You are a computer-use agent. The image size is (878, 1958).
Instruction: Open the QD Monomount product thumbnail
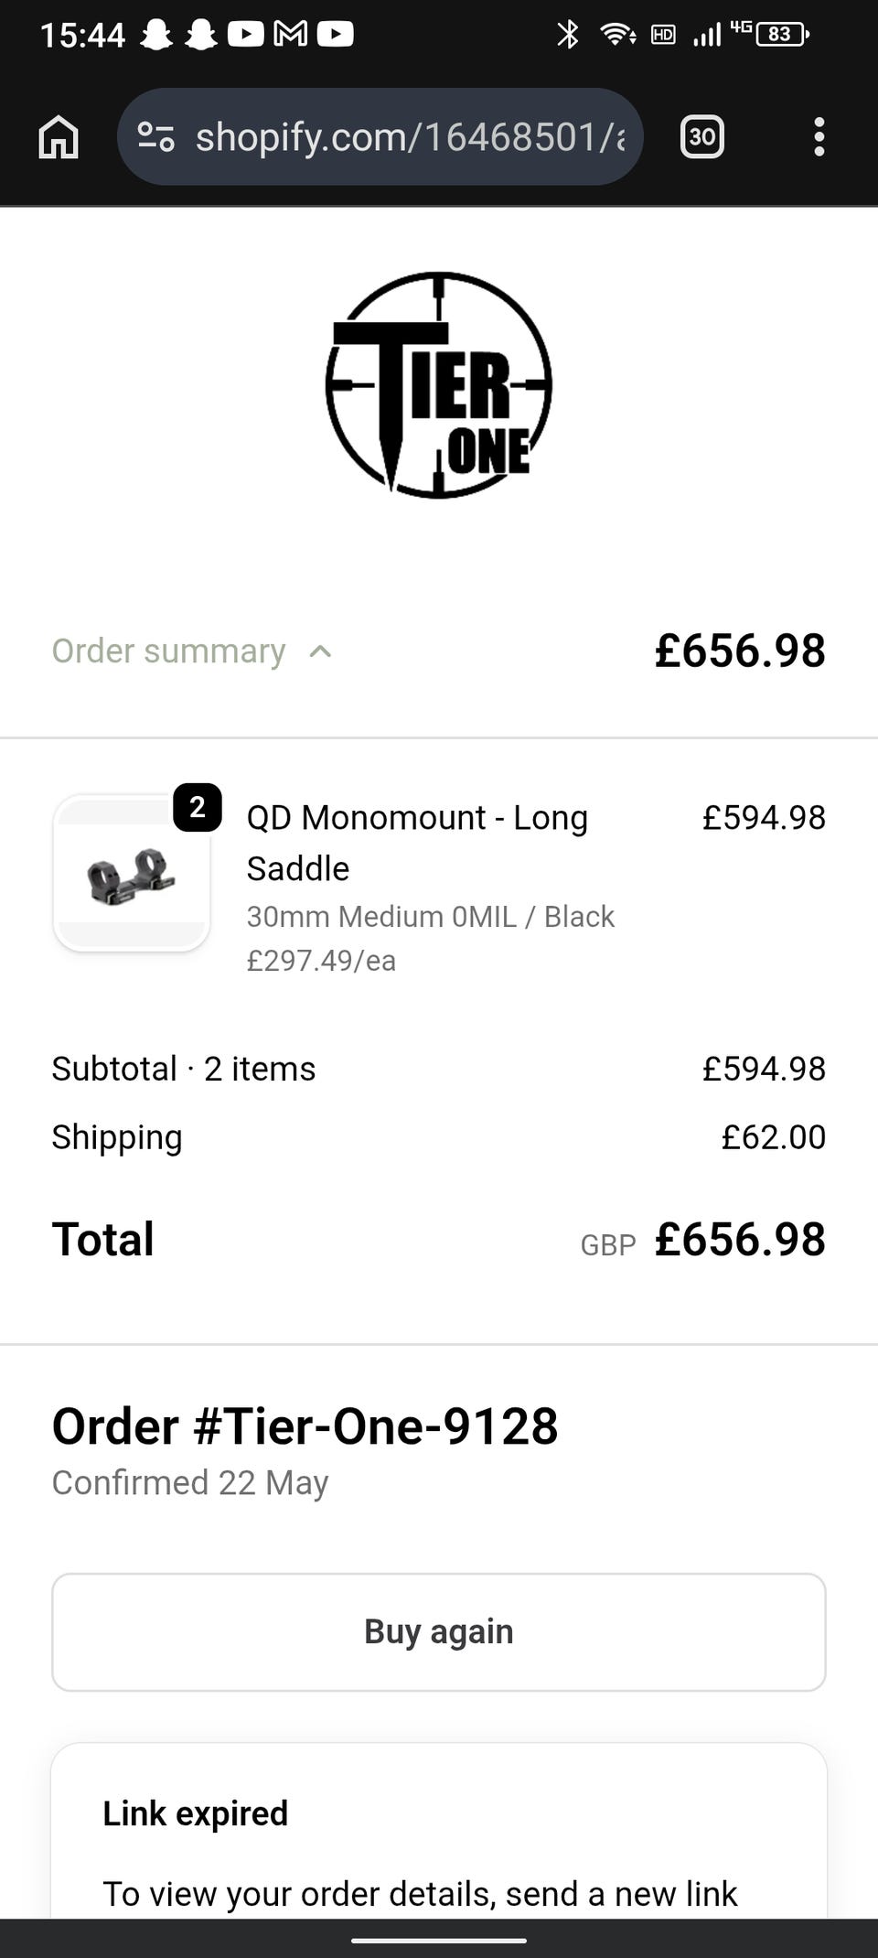pos(132,873)
